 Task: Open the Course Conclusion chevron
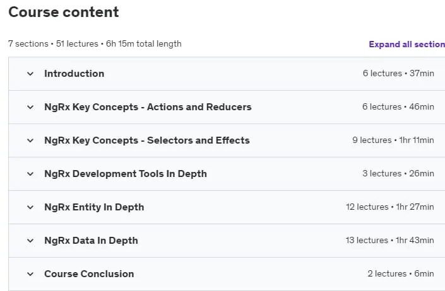(x=30, y=274)
